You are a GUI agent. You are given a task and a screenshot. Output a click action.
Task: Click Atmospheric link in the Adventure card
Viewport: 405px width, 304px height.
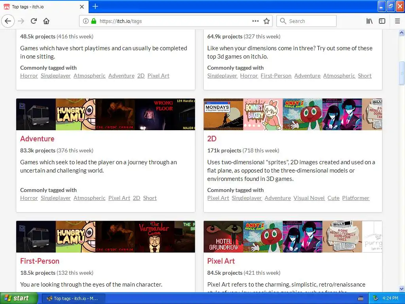click(x=89, y=198)
